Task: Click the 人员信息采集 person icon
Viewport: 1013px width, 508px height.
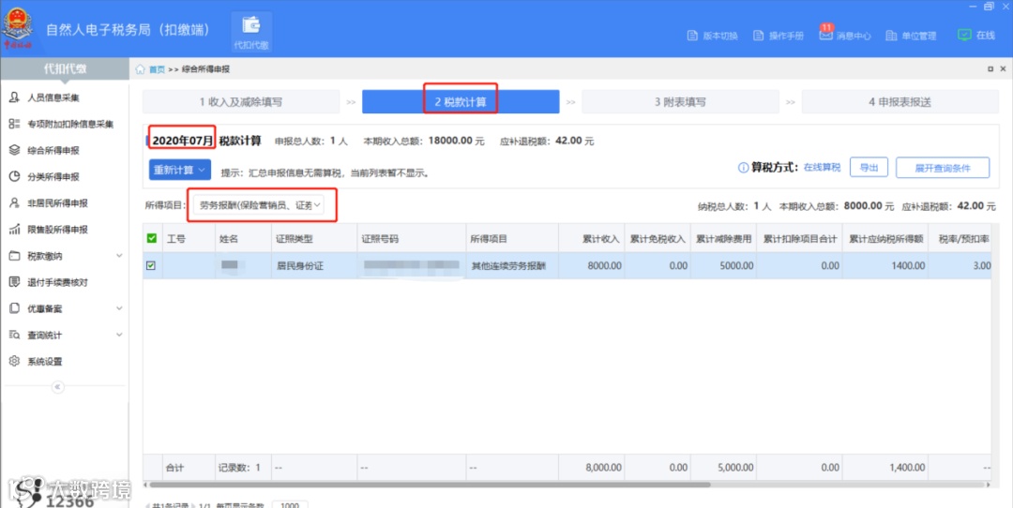Action: click(x=14, y=97)
